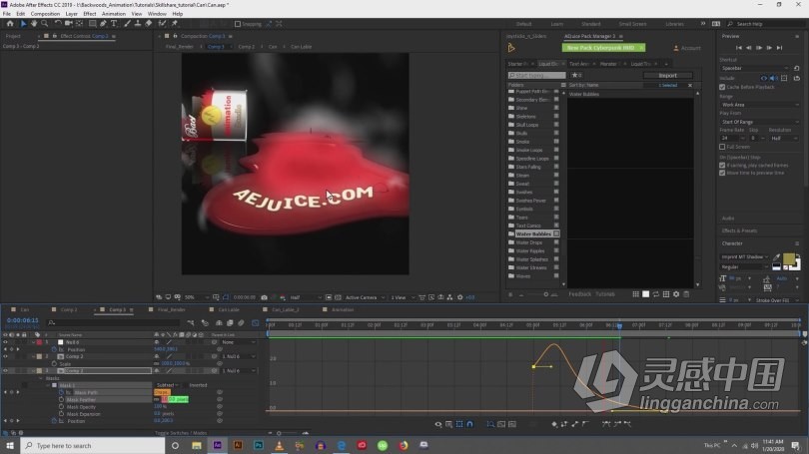This screenshot has width=809, height=454.
Task: Select the Home icon in the toolbar
Action: click(10, 24)
